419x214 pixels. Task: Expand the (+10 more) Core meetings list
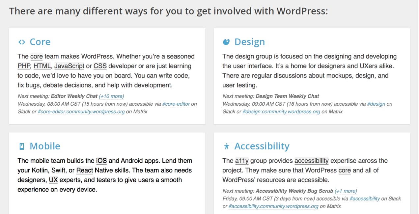pos(112,96)
